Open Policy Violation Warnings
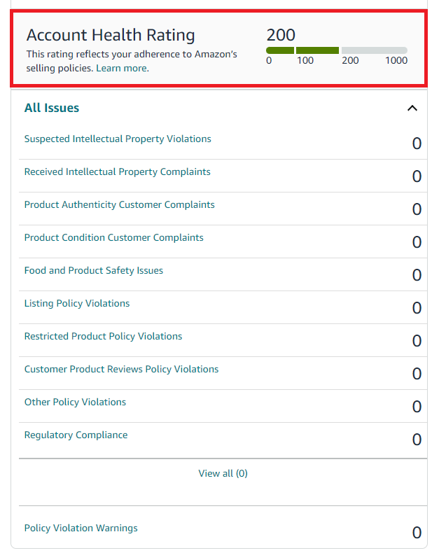Image resolution: width=439 pixels, height=553 pixels. pyautogui.click(x=81, y=528)
